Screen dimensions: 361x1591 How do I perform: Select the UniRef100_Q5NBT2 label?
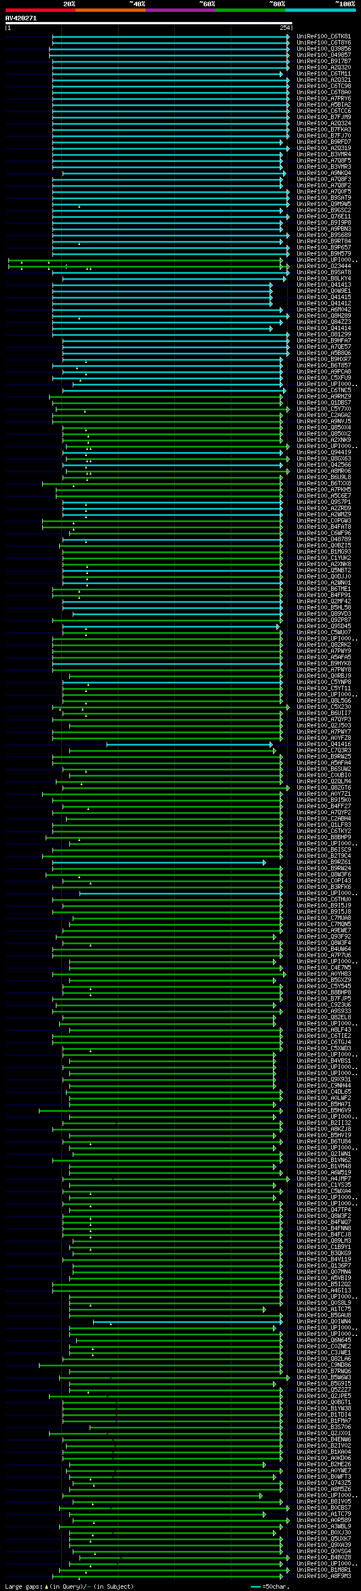[x=323, y=570]
